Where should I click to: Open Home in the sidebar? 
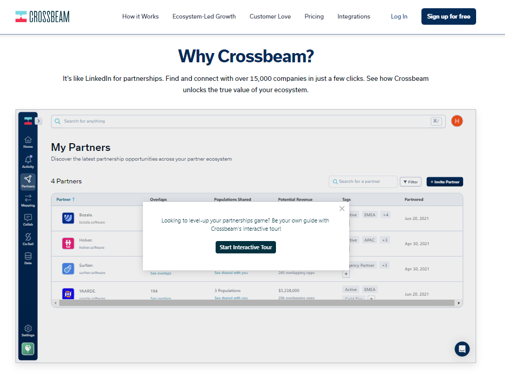click(x=28, y=142)
